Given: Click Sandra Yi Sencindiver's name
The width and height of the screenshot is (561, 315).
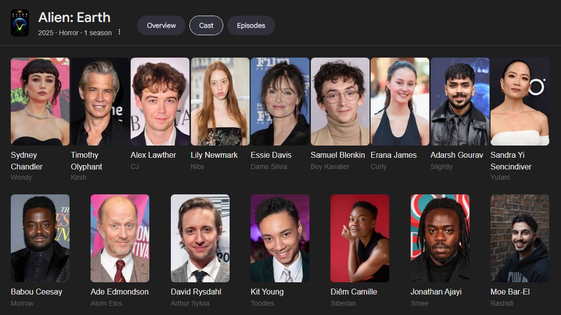Looking at the screenshot, I should [511, 161].
